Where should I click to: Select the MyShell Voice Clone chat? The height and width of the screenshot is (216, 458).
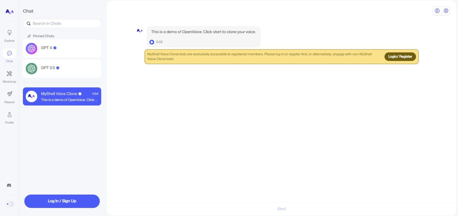point(62,96)
